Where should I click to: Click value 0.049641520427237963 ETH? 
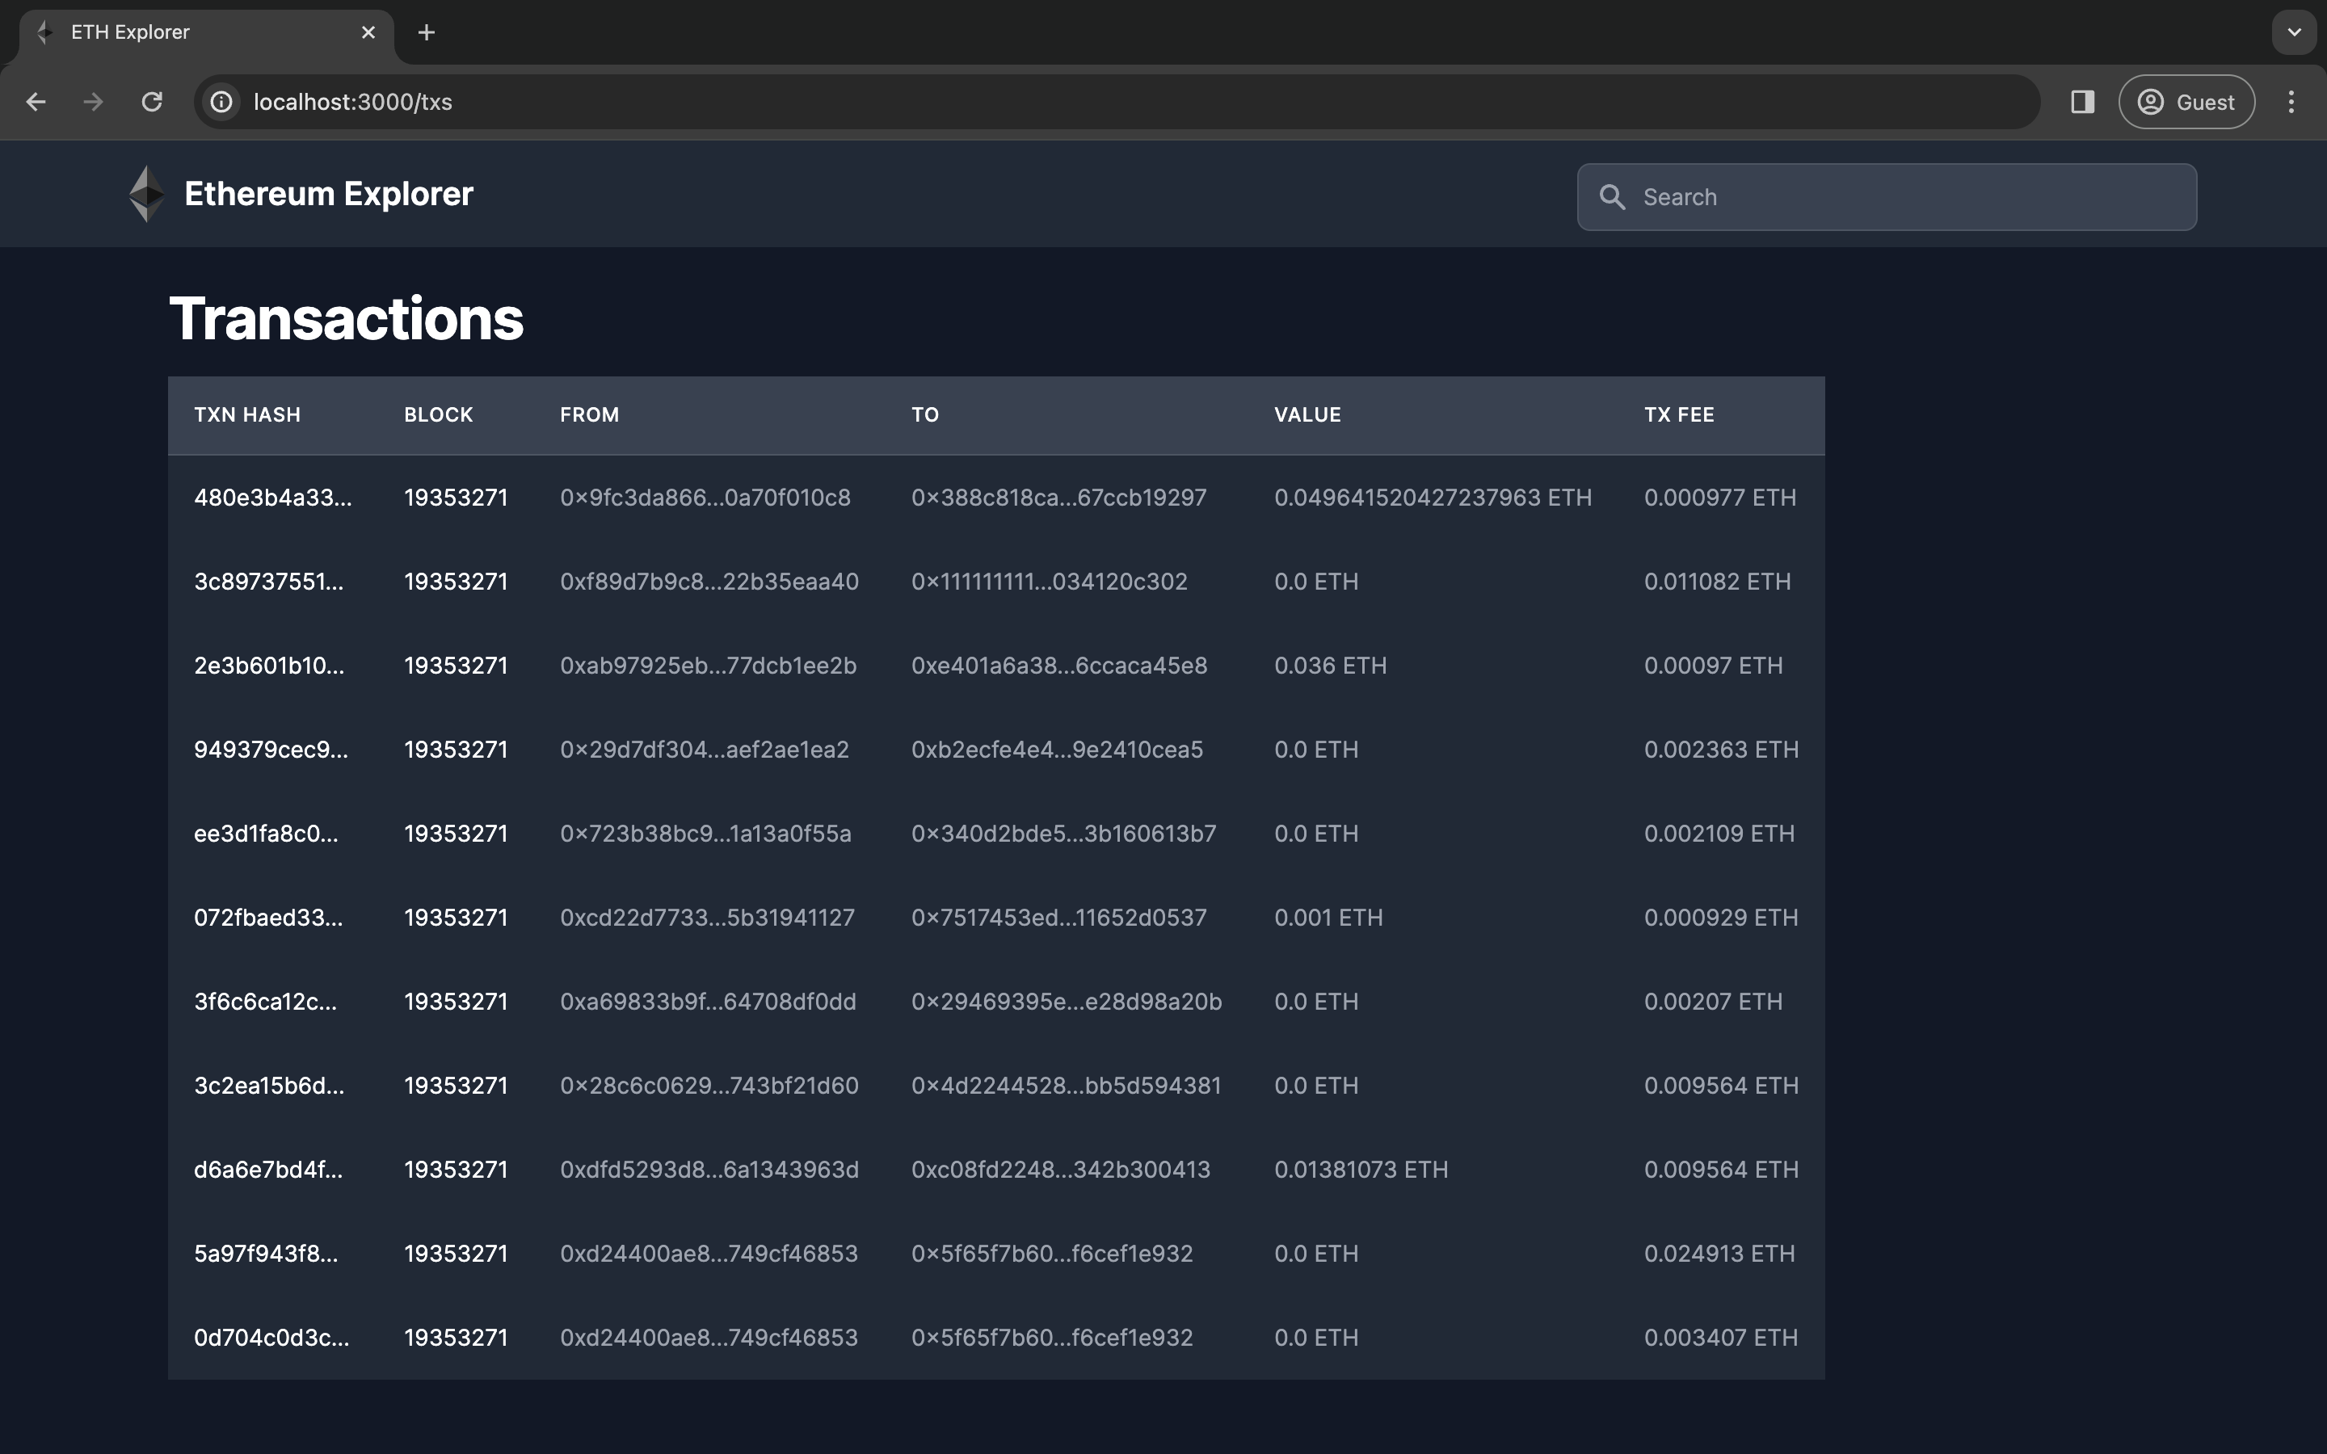coord(1433,498)
